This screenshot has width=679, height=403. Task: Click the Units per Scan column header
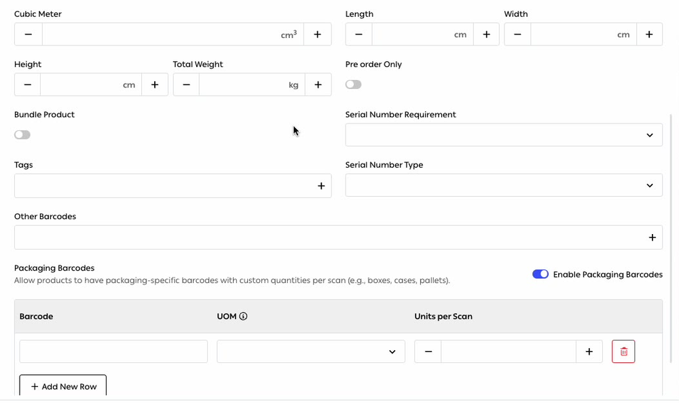pyautogui.click(x=443, y=316)
